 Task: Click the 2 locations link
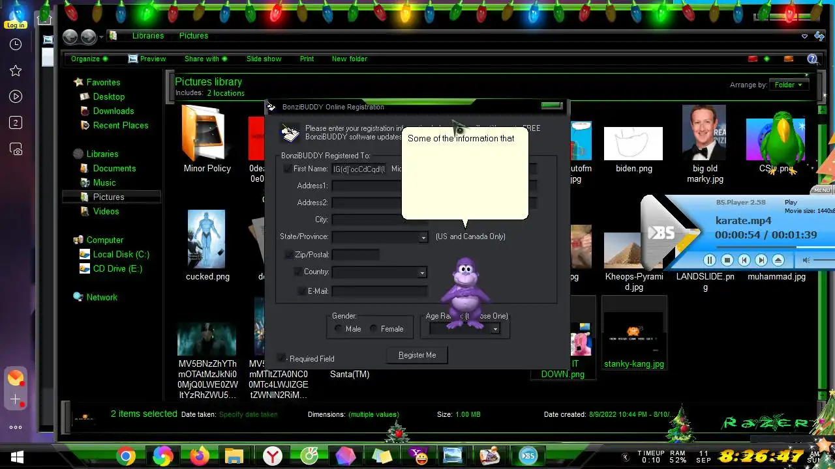[x=226, y=93]
